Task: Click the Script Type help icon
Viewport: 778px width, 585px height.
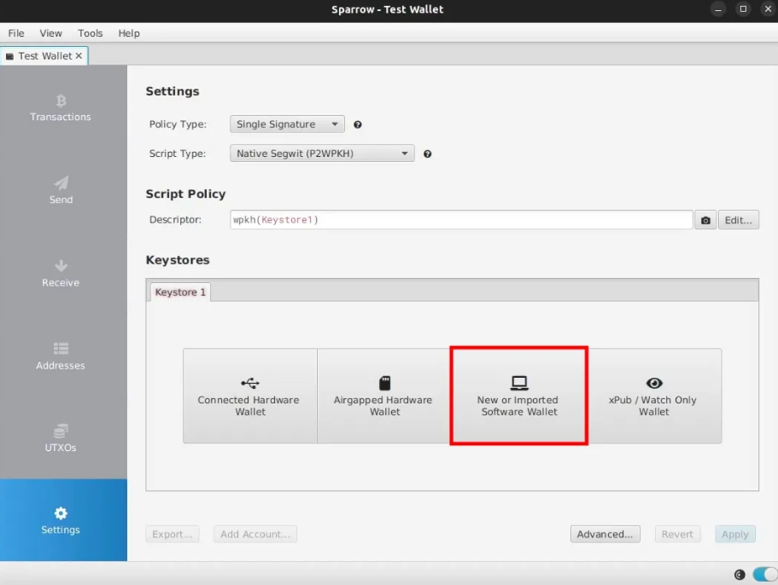Action: pyautogui.click(x=427, y=154)
